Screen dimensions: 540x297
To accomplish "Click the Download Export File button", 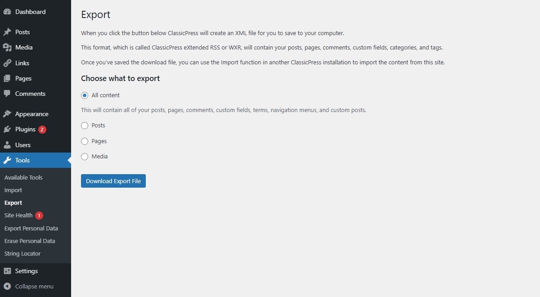I will pos(113,181).
